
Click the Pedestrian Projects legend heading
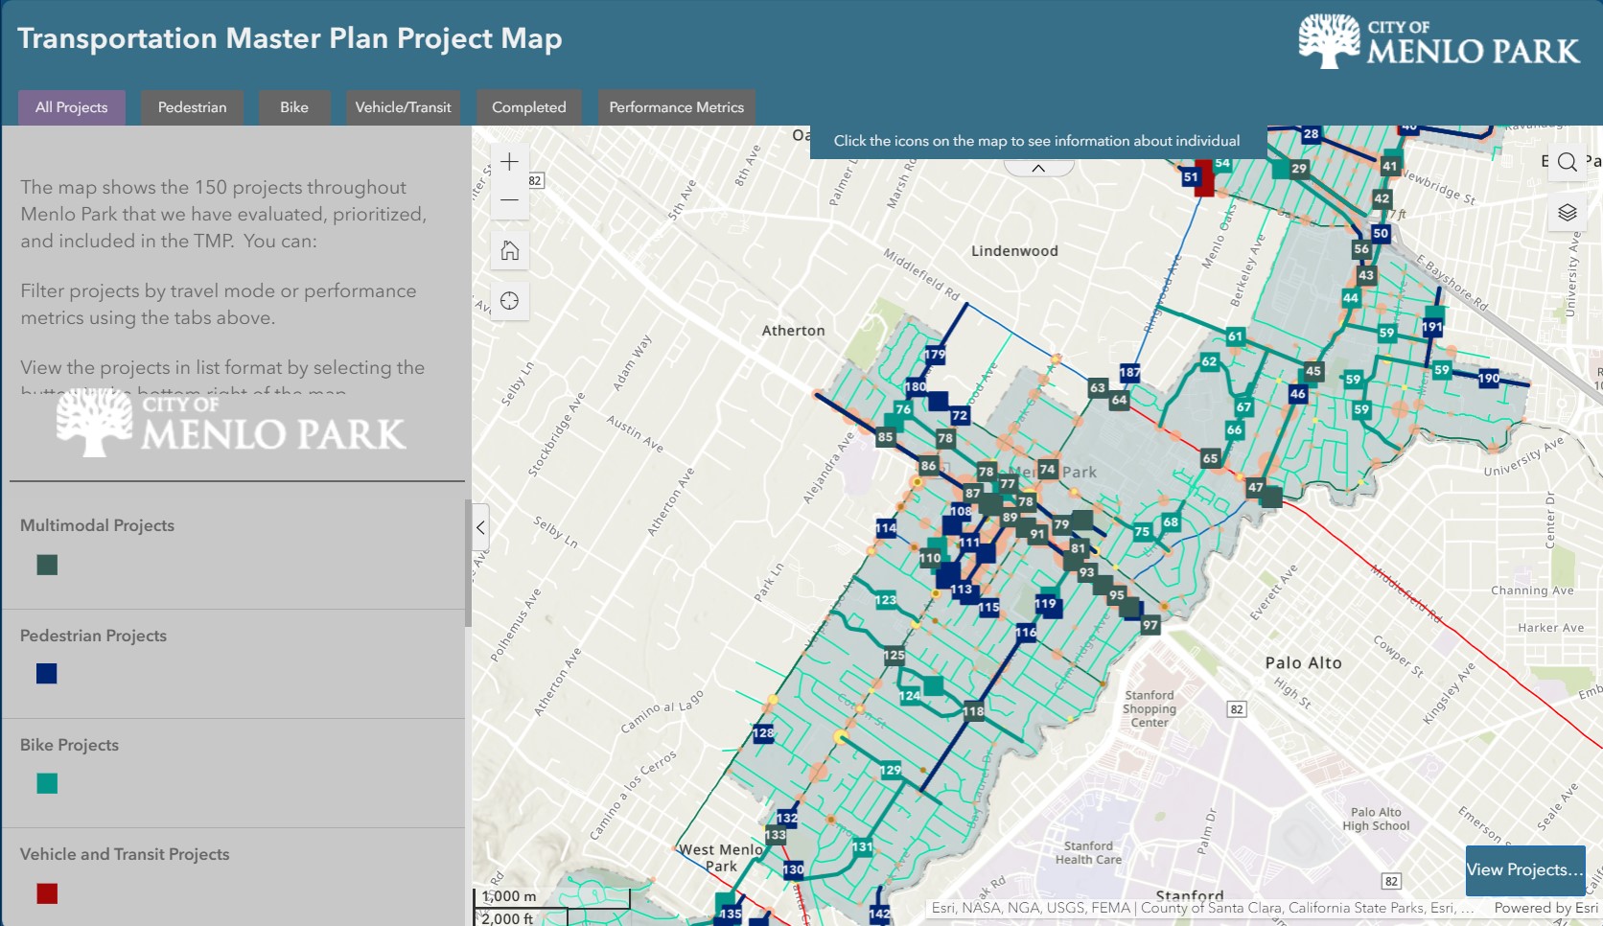pyautogui.click(x=94, y=636)
